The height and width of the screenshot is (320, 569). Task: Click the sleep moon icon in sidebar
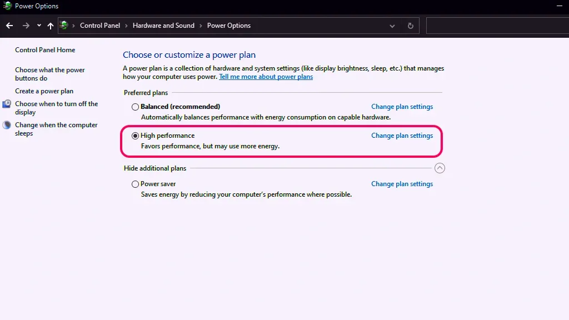(7, 125)
